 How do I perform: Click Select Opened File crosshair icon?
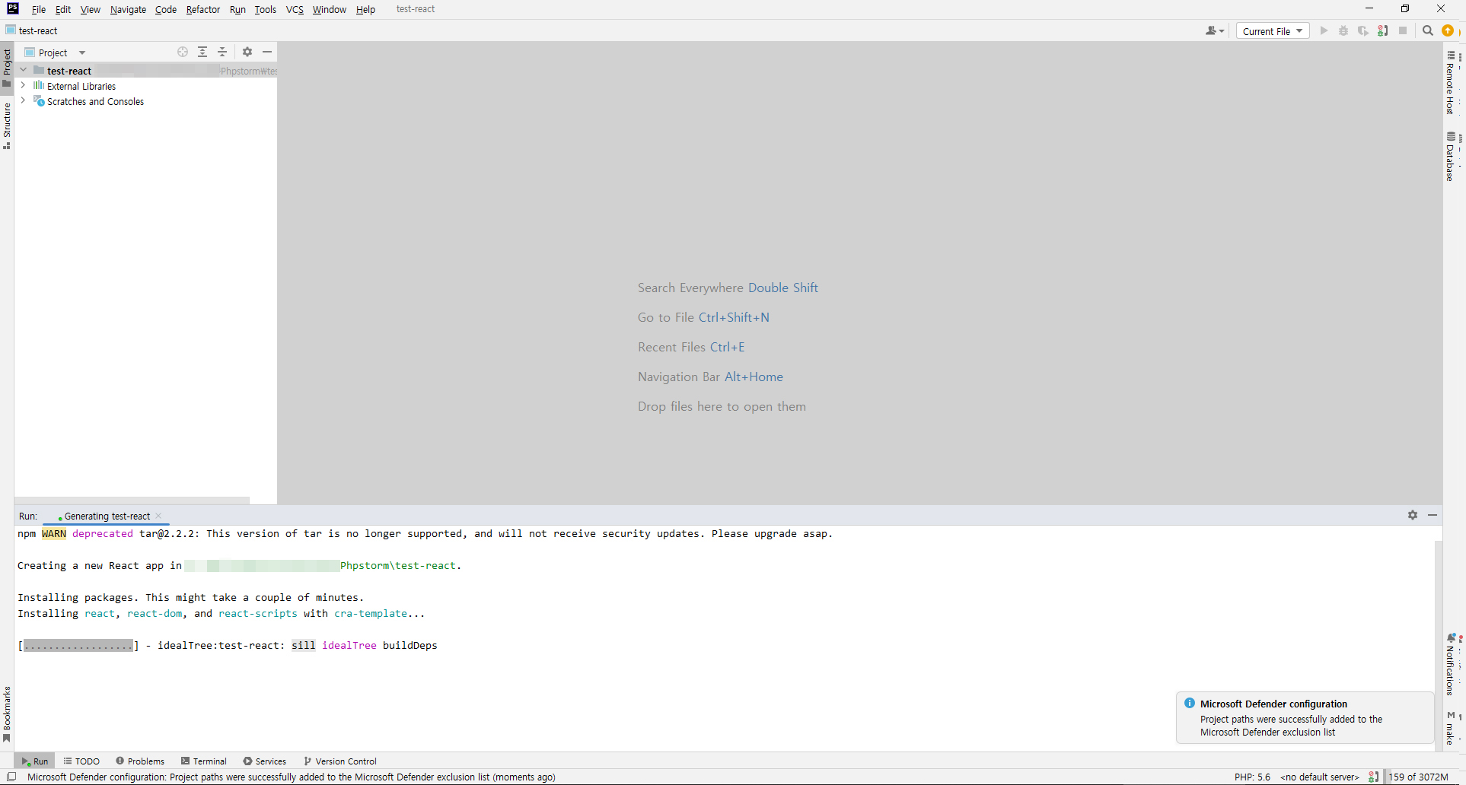point(183,52)
